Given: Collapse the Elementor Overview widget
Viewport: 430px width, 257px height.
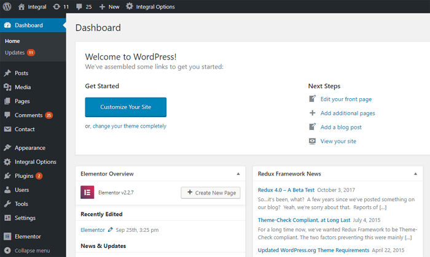Looking at the screenshot, I should pos(238,174).
